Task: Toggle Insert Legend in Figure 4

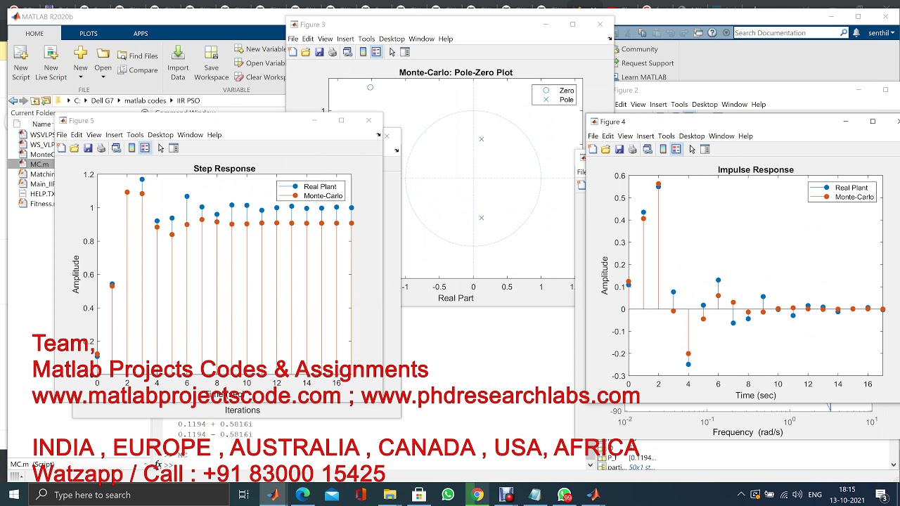Action: pyautogui.click(x=676, y=150)
